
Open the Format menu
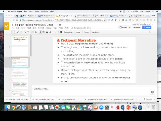point(41,28)
